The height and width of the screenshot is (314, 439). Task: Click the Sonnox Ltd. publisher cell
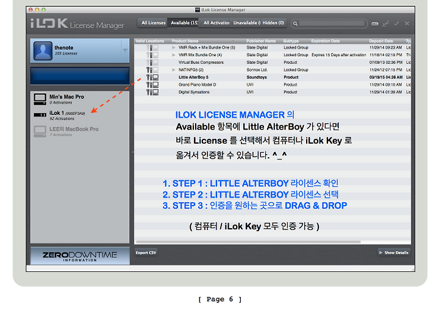click(257, 70)
